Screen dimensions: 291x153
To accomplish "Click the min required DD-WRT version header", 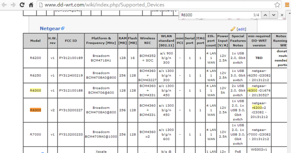I will [259, 41].
